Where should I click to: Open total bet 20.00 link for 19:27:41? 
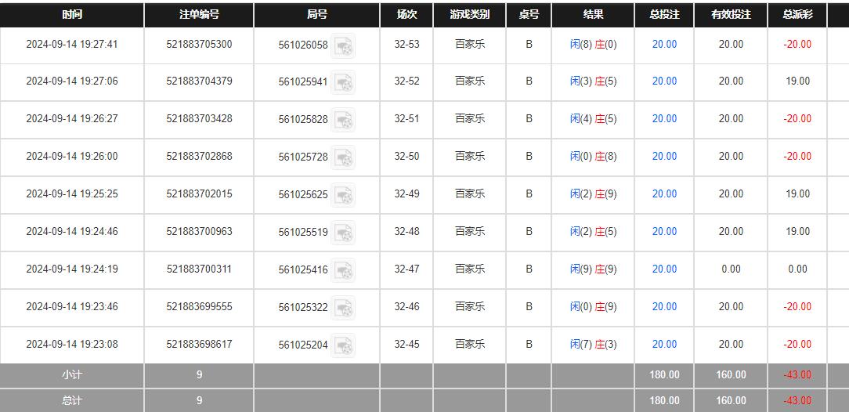tap(664, 45)
